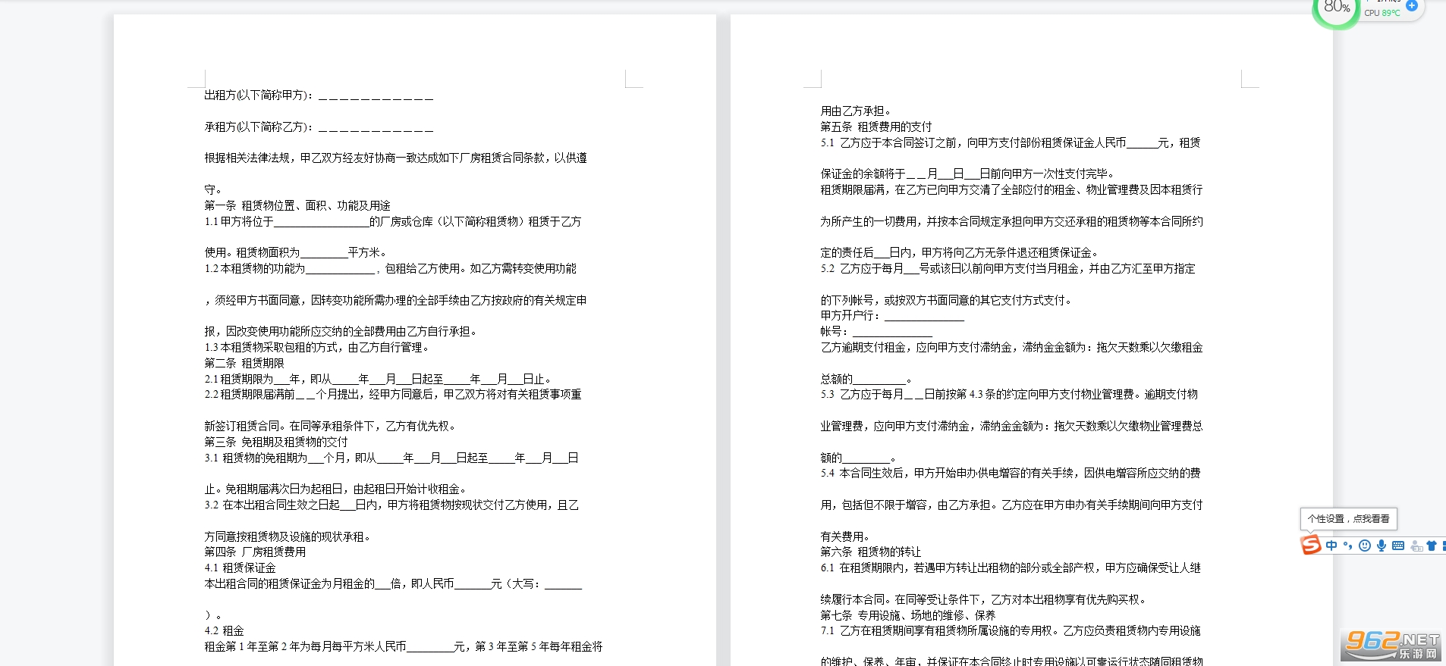Open the soft keyboard icon
1446x666 pixels.
1398,546
